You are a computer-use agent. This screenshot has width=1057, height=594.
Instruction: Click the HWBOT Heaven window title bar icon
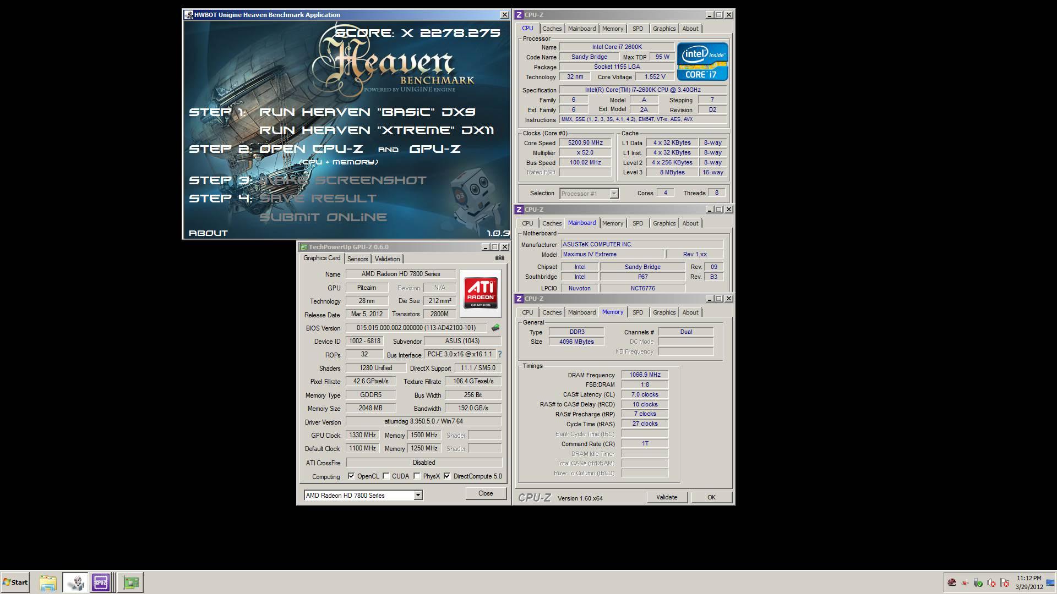(x=189, y=15)
